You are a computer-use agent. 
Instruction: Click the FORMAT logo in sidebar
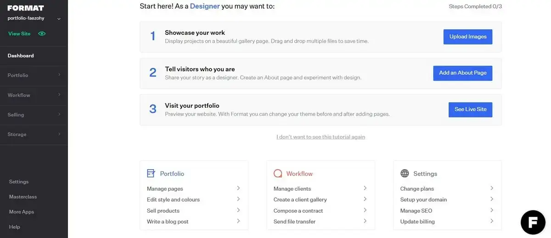(26, 8)
